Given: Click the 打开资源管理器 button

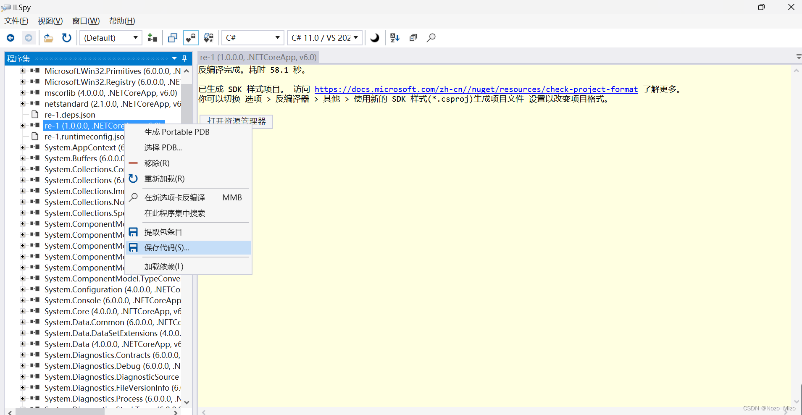Looking at the screenshot, I should tap(236, 121).
